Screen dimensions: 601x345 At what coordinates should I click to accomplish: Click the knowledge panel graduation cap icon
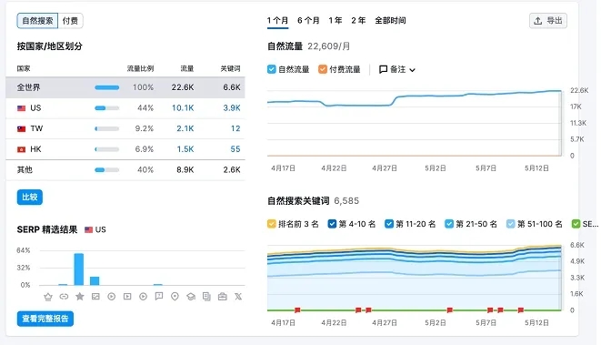click(x=191, y=297)
